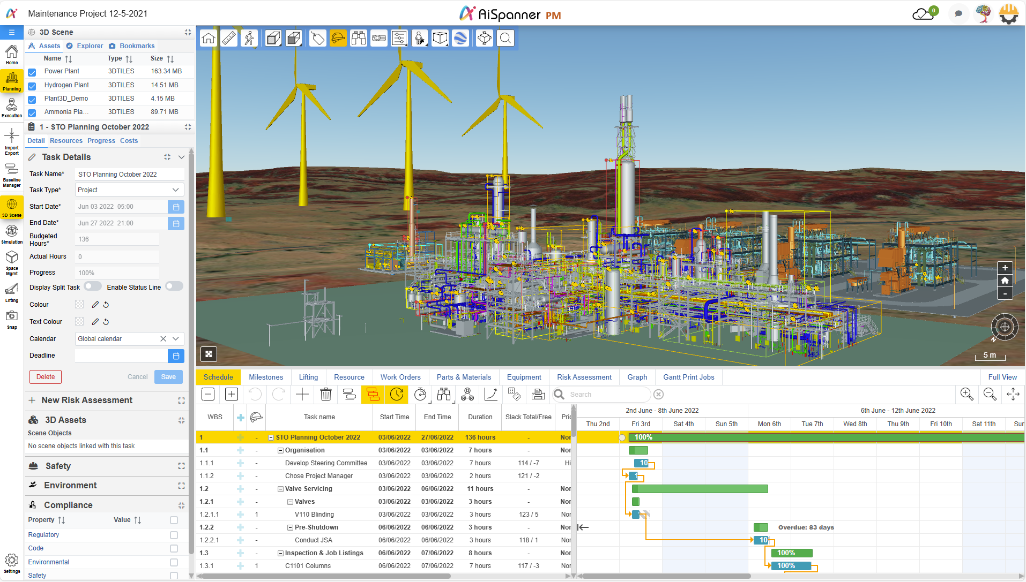Screen dimensions: 1026x582
Task: Switch to the Risk Assessment tab
Action: pyautogui.click(x=584, y=377)
